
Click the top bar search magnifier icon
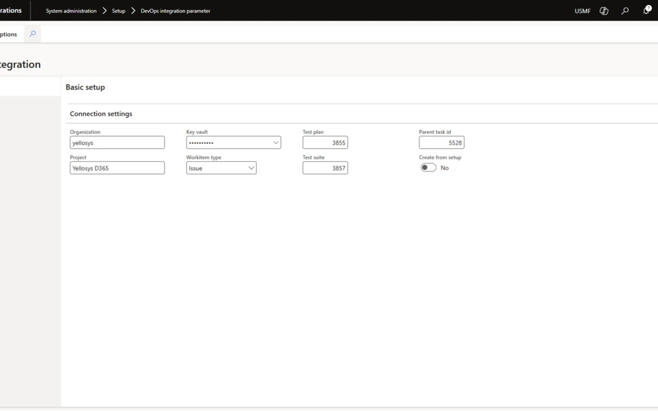[x=625, y=11]
